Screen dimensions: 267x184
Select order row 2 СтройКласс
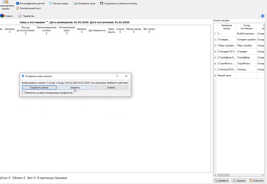click(239, 63)
